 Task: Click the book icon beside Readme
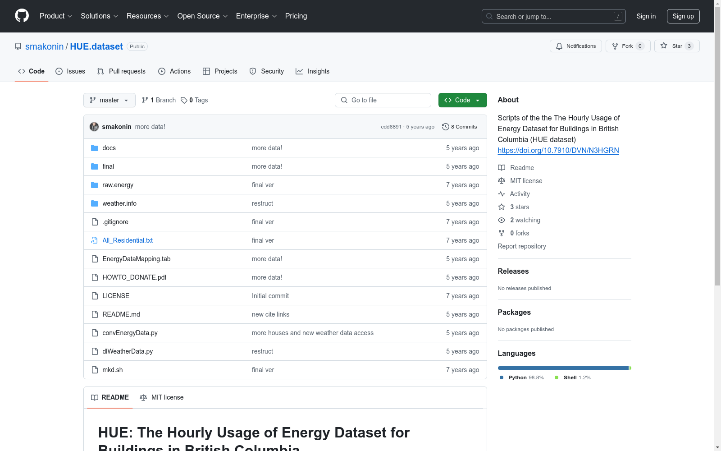502,168
